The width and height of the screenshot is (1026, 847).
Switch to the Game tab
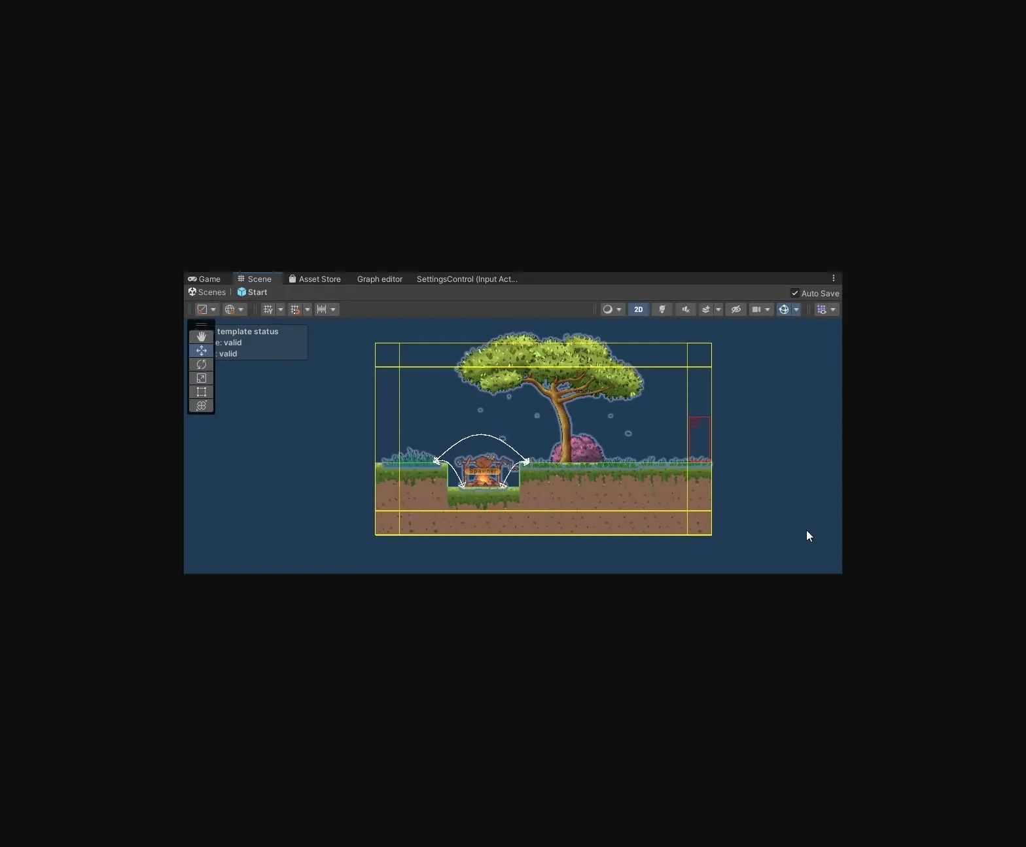204,279
